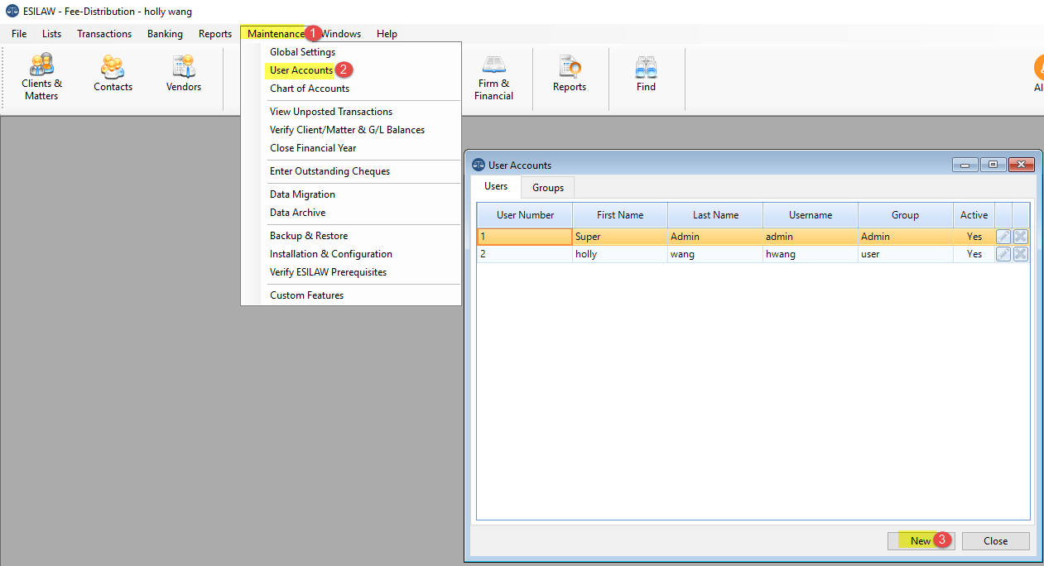Image resolution: width=1044 pixels, height=566 pixels.
Task: Choose Data Archive entry
Action: 297,213
